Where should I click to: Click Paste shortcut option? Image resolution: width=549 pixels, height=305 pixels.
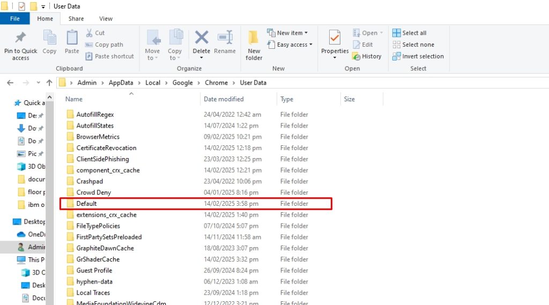click(x=109, y=56)
